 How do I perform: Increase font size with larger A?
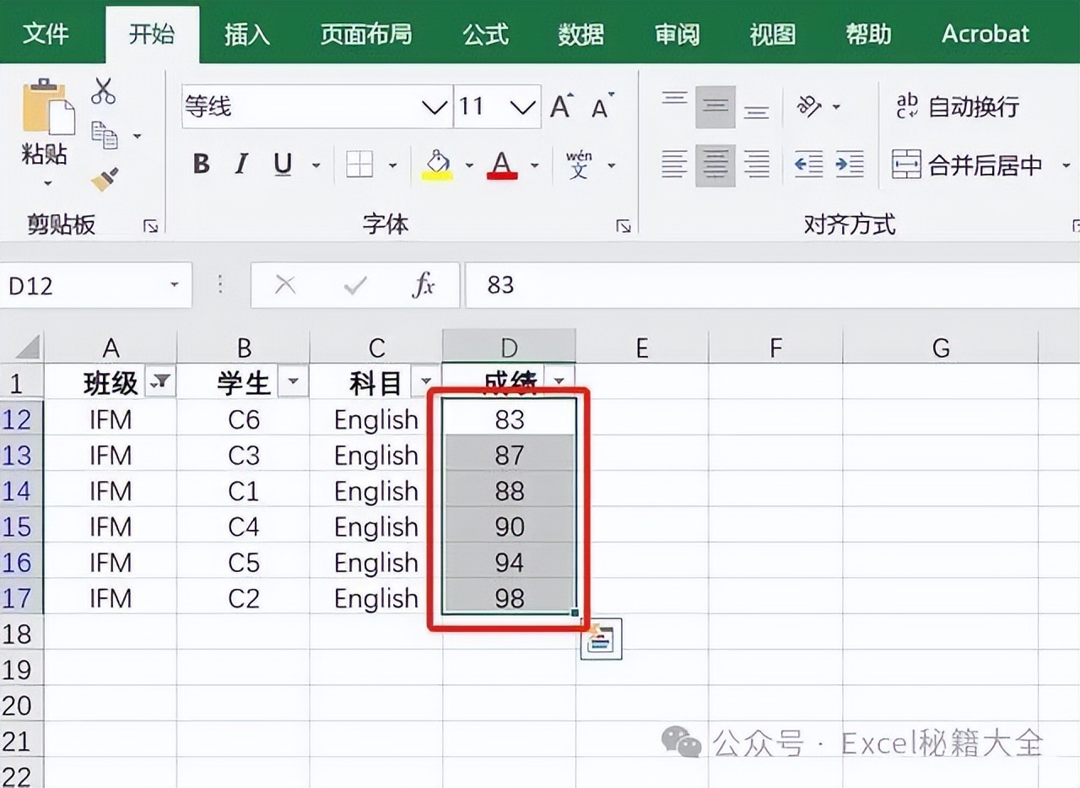[x=563, y=107]
